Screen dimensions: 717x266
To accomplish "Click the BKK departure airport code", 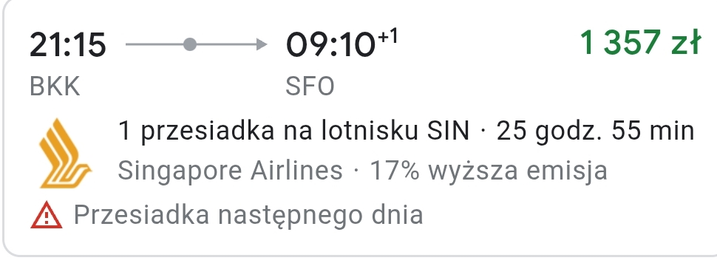I will [55, 86].
